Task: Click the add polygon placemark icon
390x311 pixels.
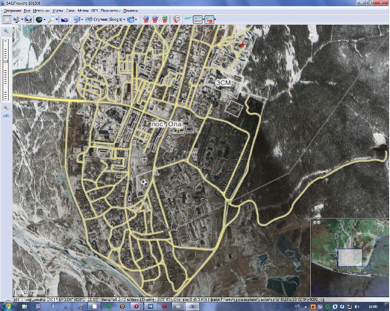Action: click(165, 19)
